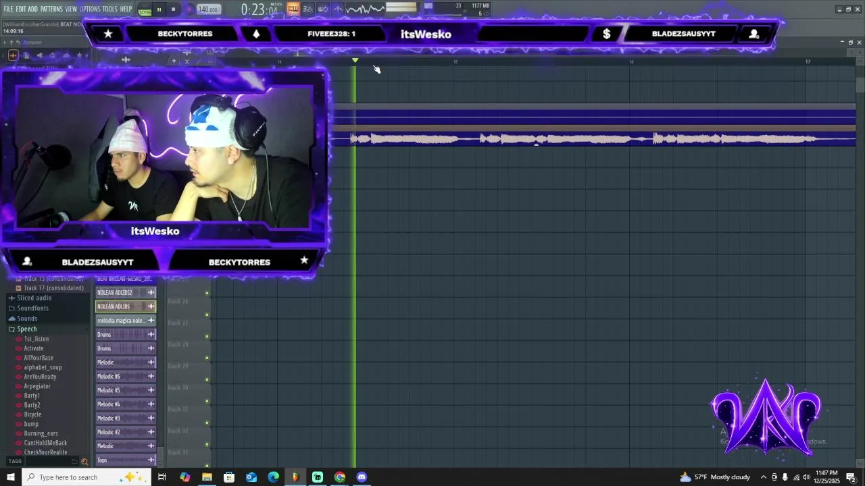Stop playback with the stop button
The image size is (865, 486).
174,9
